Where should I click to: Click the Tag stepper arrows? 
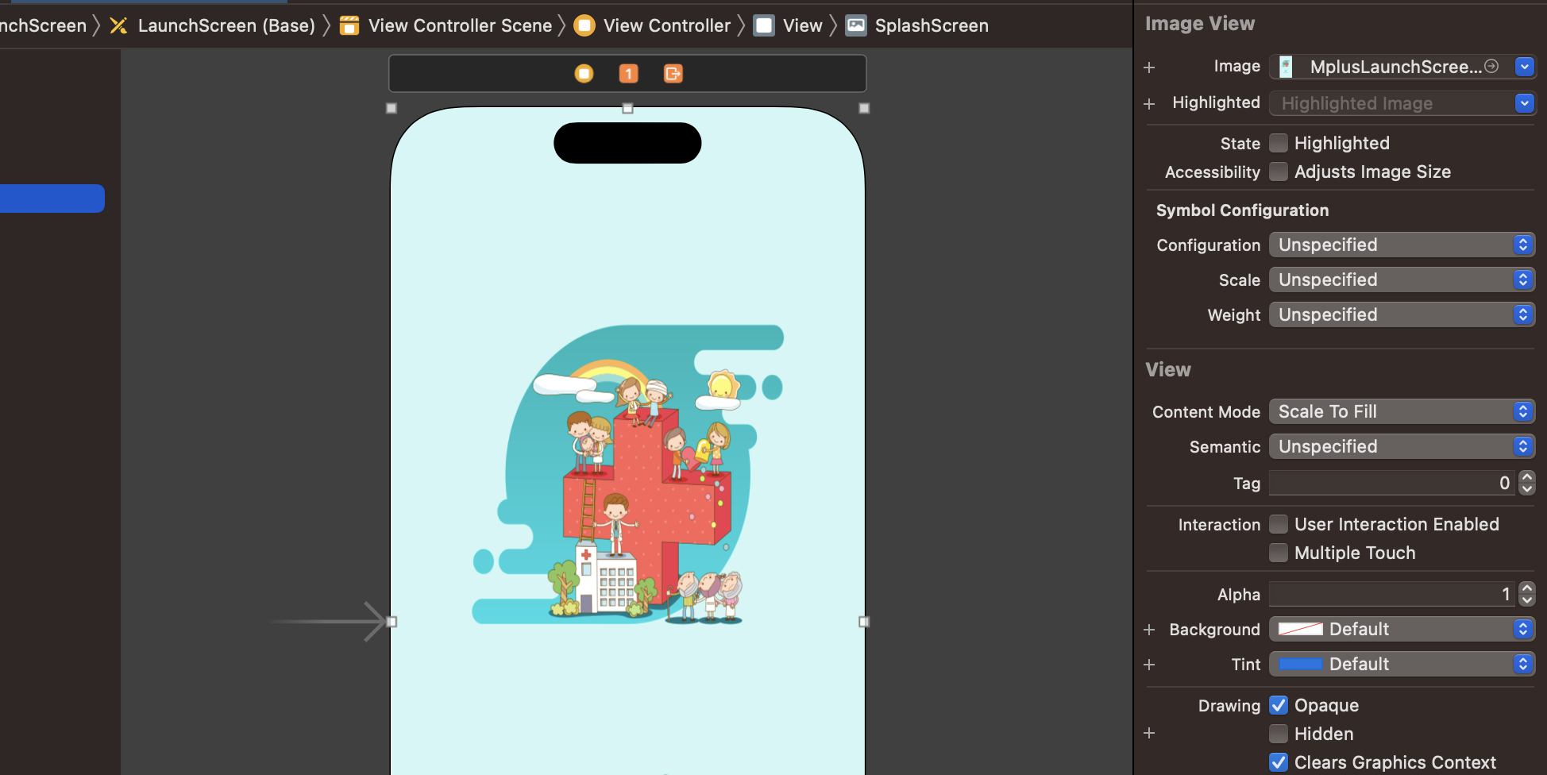click(1527, 483)
